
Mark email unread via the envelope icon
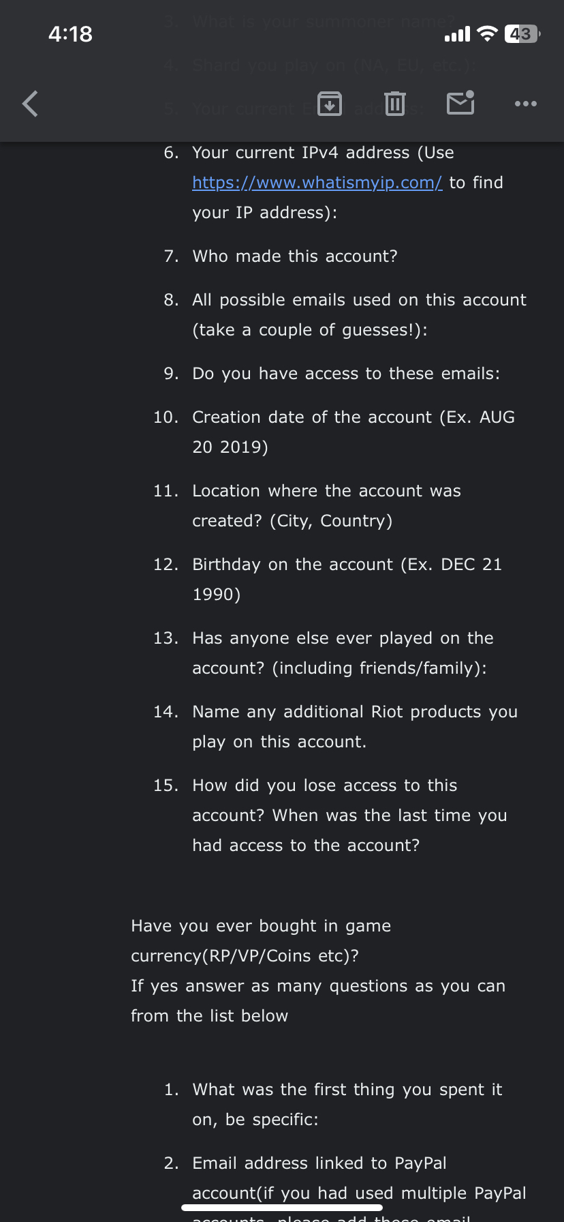[x=460, y=104]
